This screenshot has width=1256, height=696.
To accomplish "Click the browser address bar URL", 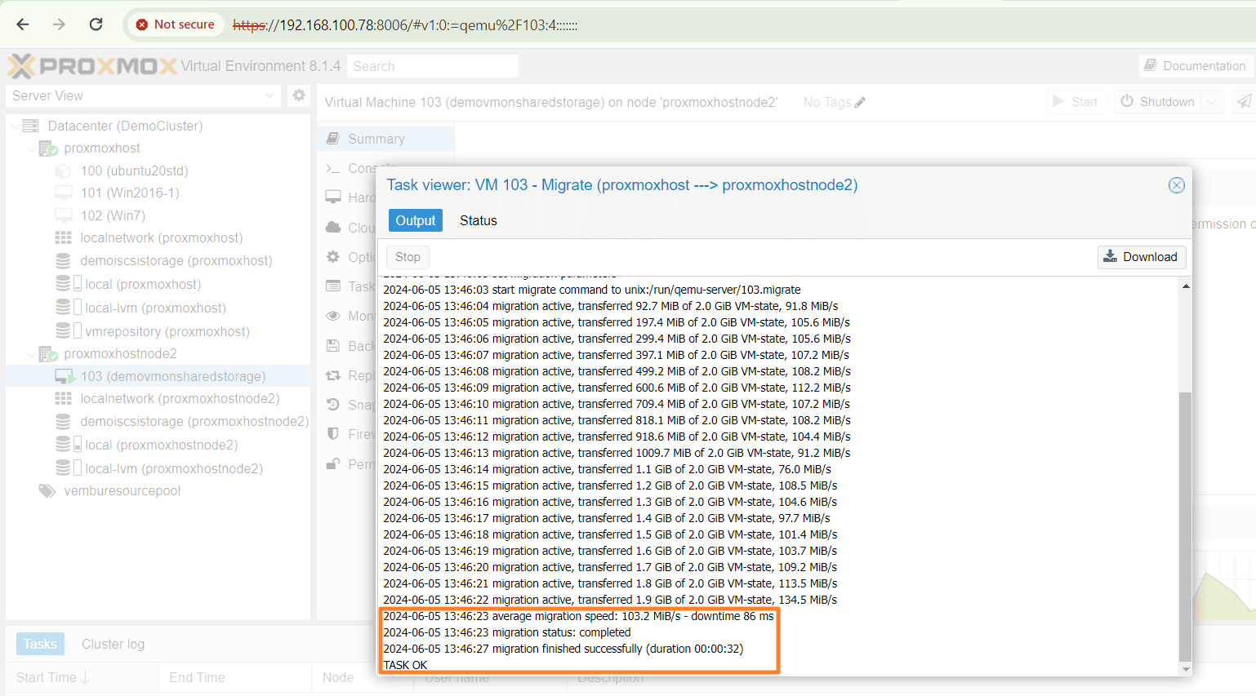I will tap(405, 25).
